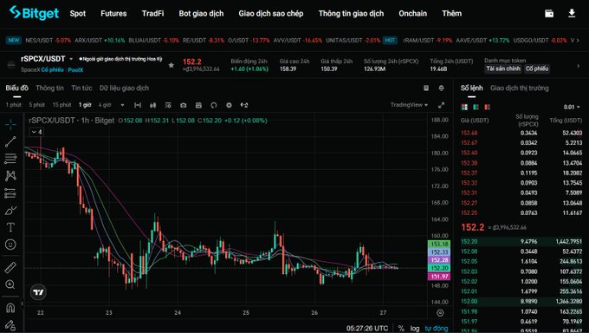Open Giao dịch sao chép menu
The width and height of the screenshot is (589, 333).
point(271,14)
